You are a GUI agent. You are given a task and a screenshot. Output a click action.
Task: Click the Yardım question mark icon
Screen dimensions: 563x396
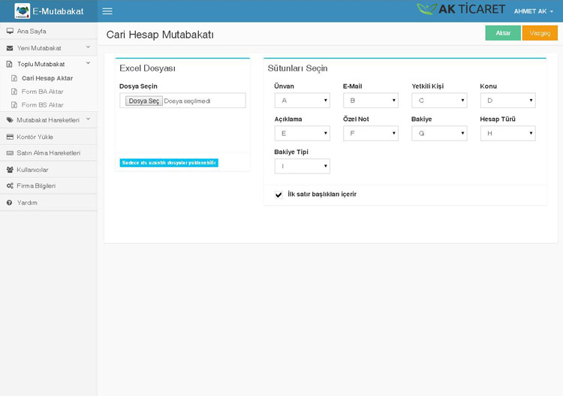pos(10,203)
